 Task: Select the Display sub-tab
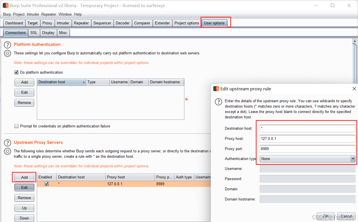click(x=48, y=33)
